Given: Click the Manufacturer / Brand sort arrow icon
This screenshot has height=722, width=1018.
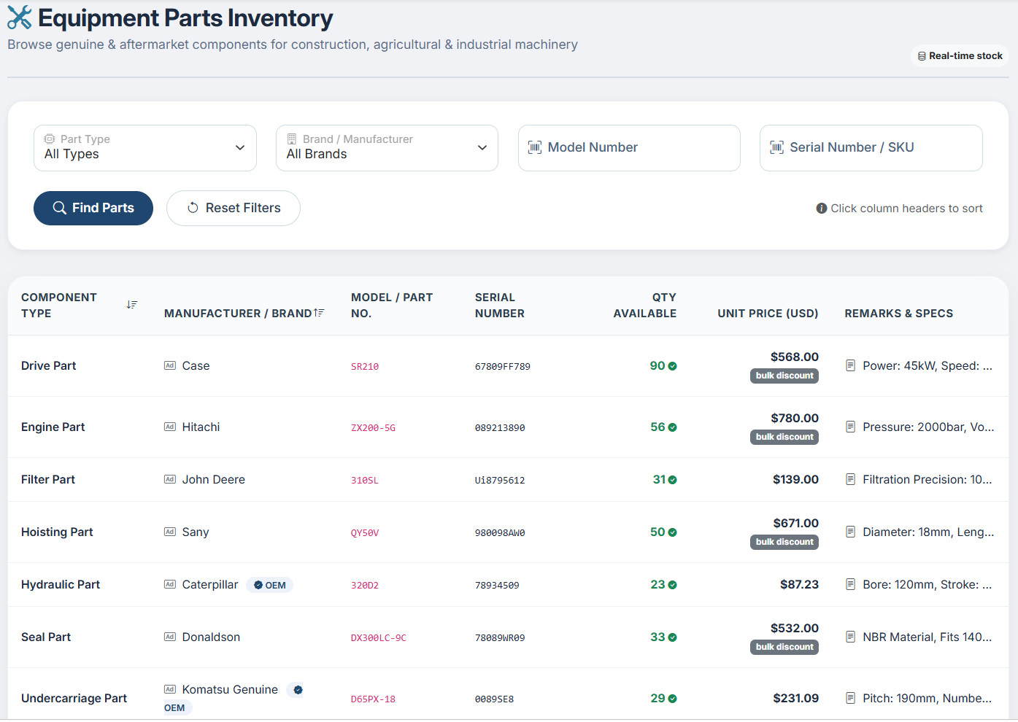Looking at the screenshot, I should click(x=319, y=313).
